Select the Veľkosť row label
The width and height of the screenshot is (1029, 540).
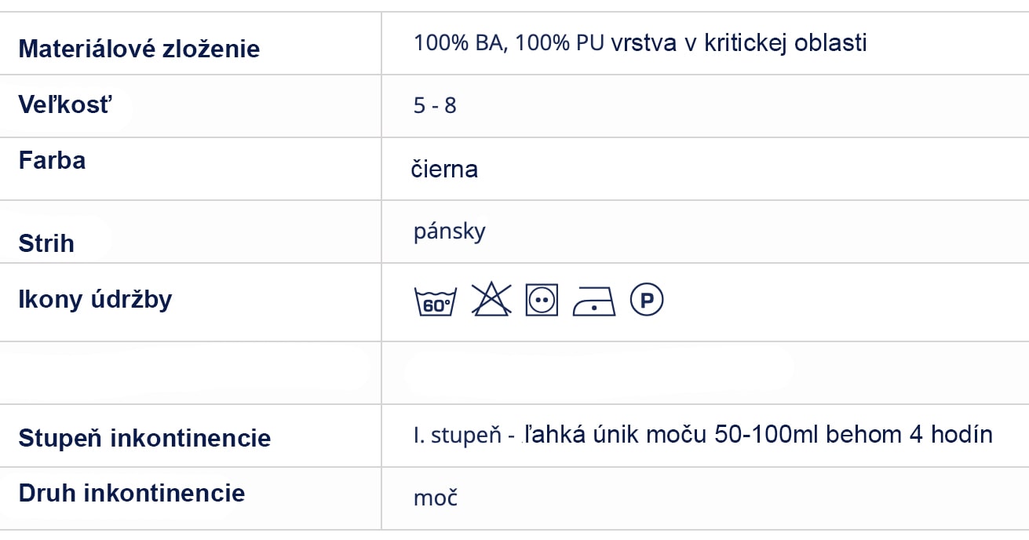[x=65, y=104]
